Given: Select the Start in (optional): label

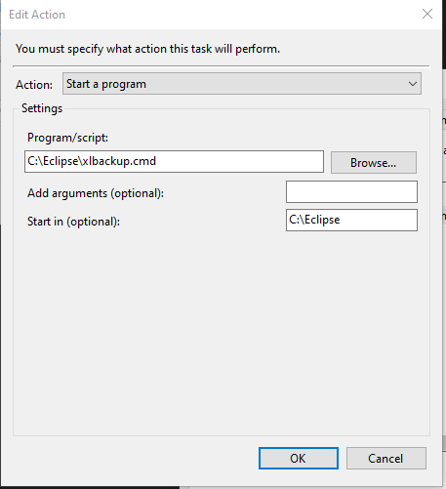Looking at the screenshot, I should click(x=73, y=222).
